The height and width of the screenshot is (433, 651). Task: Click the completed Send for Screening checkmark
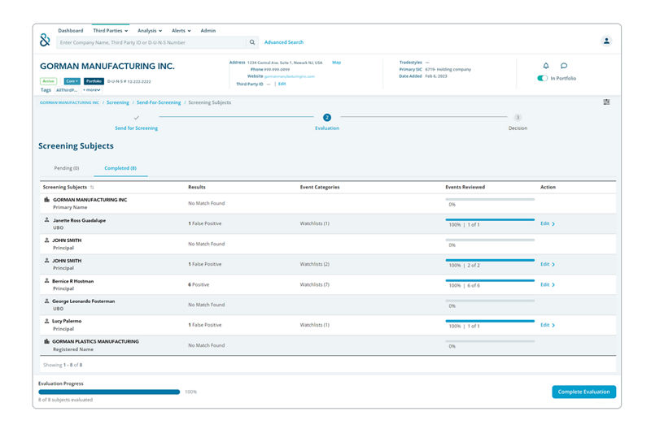click(136, 118)
